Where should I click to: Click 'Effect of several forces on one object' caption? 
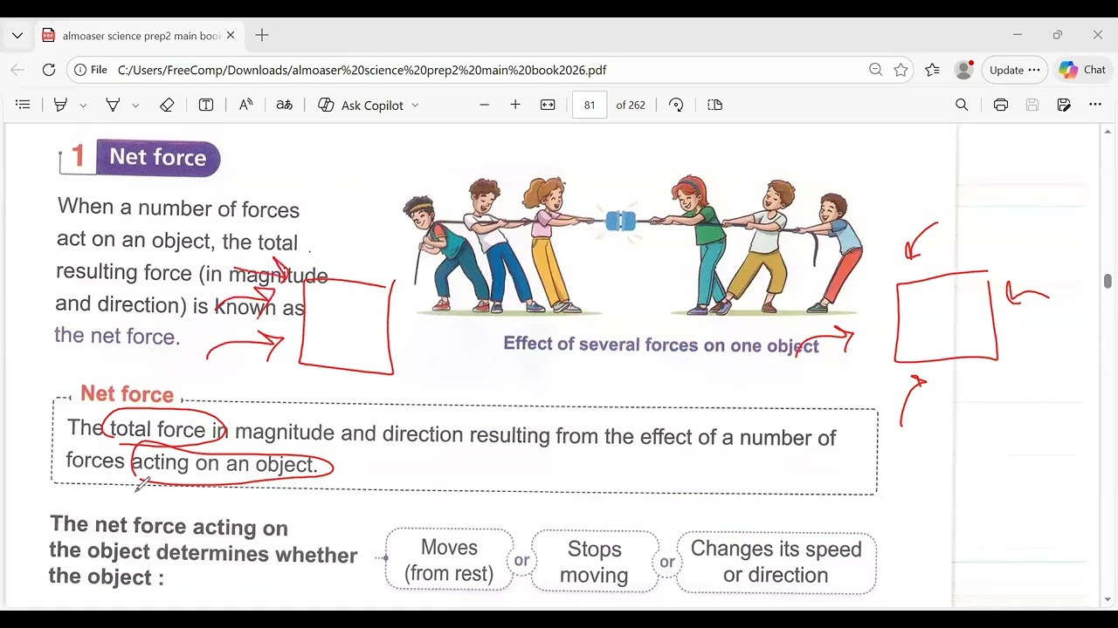661,345
